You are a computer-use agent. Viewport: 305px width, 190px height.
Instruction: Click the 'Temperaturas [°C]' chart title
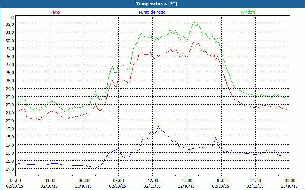coord(156,4)
